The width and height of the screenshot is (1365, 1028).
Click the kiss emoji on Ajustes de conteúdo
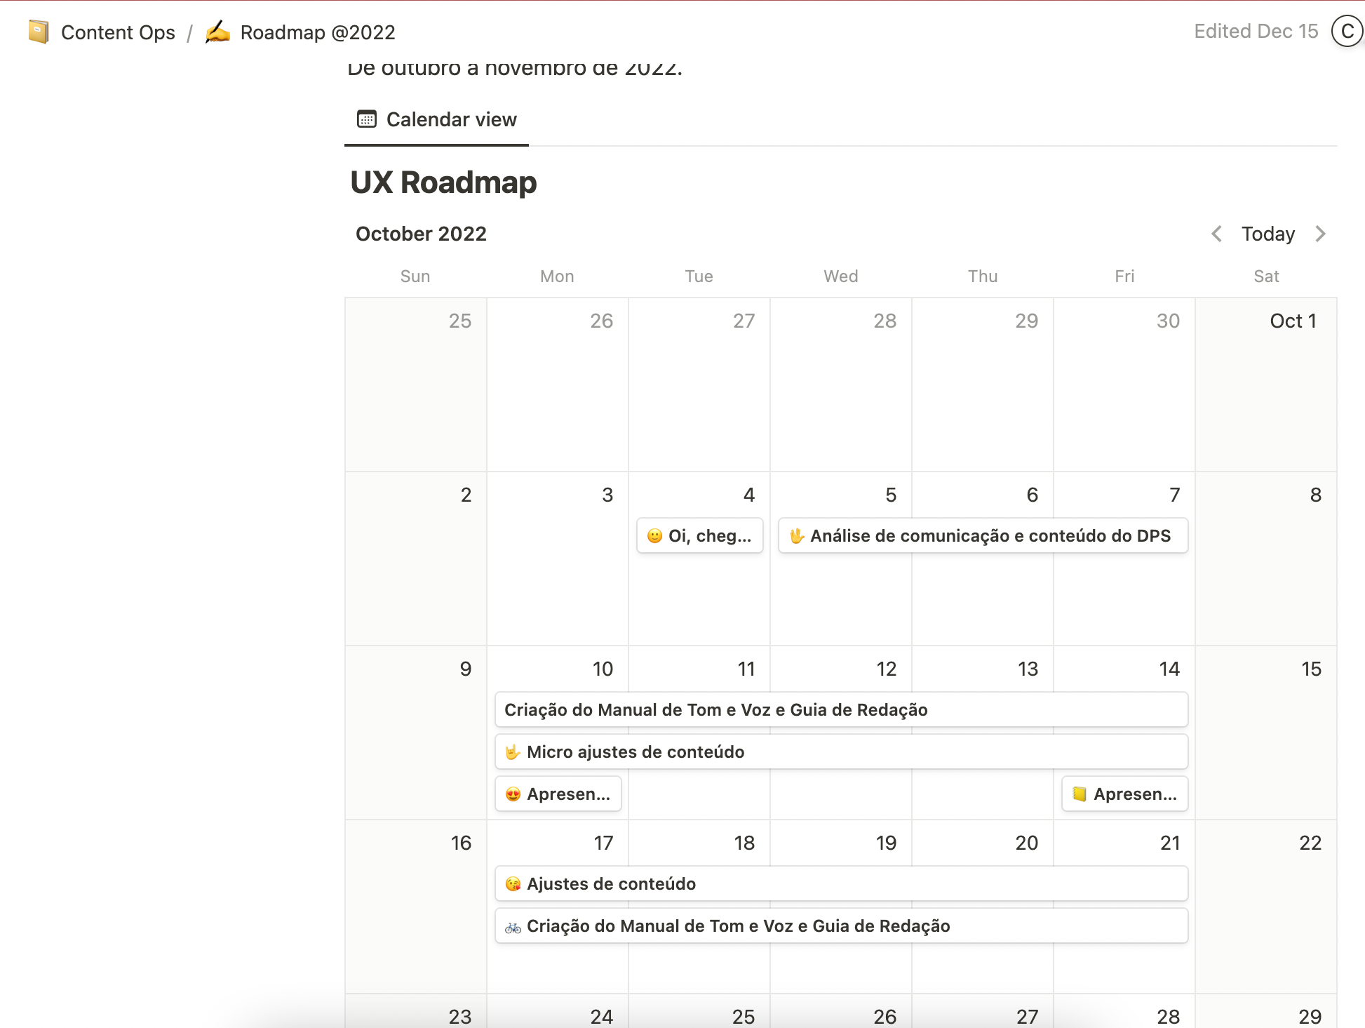coord(513,884)
